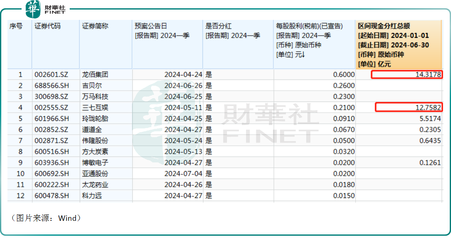Select security code 002871.SZ
The image size is (451, 244).
tap(51, 141)
